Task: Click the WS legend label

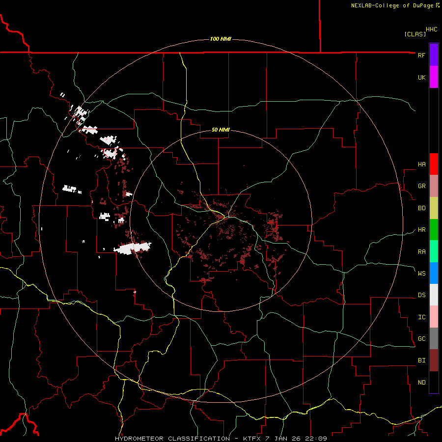Action: click(421, 274)
